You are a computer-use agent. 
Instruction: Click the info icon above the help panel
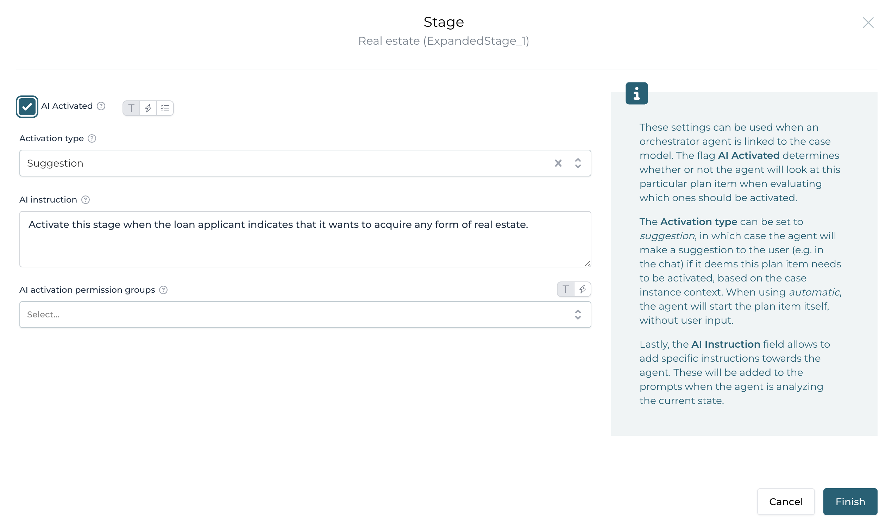tap(637, 93)
